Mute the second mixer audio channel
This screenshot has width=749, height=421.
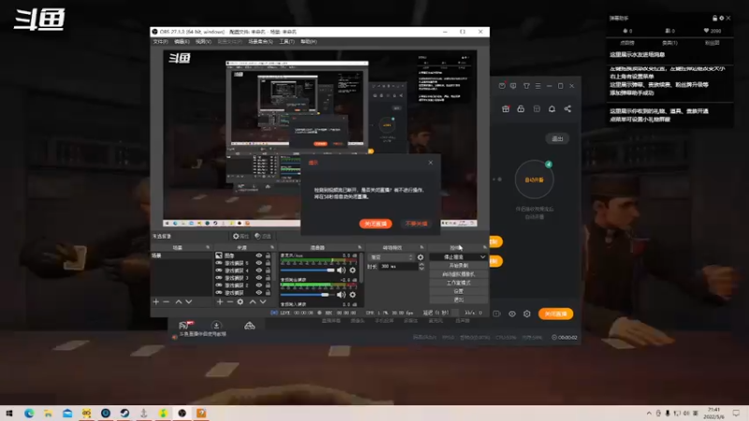[x=341, y=295]
